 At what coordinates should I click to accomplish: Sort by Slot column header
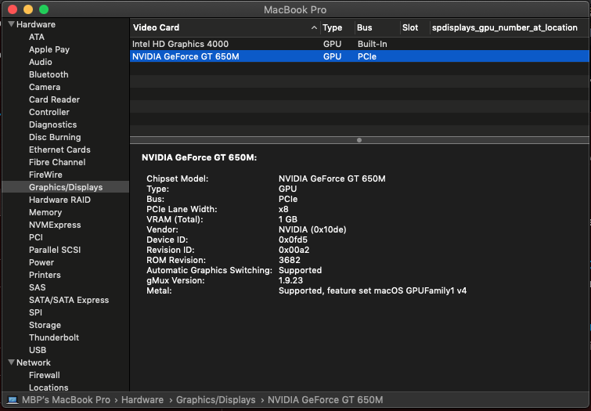tap(410, 27)
